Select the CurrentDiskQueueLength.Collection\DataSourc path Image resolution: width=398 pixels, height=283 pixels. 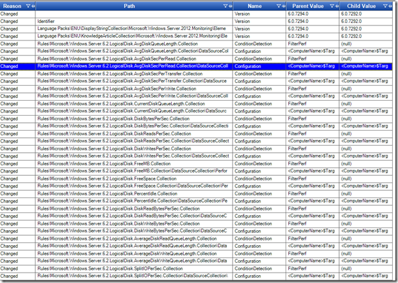tap(134, 111)
